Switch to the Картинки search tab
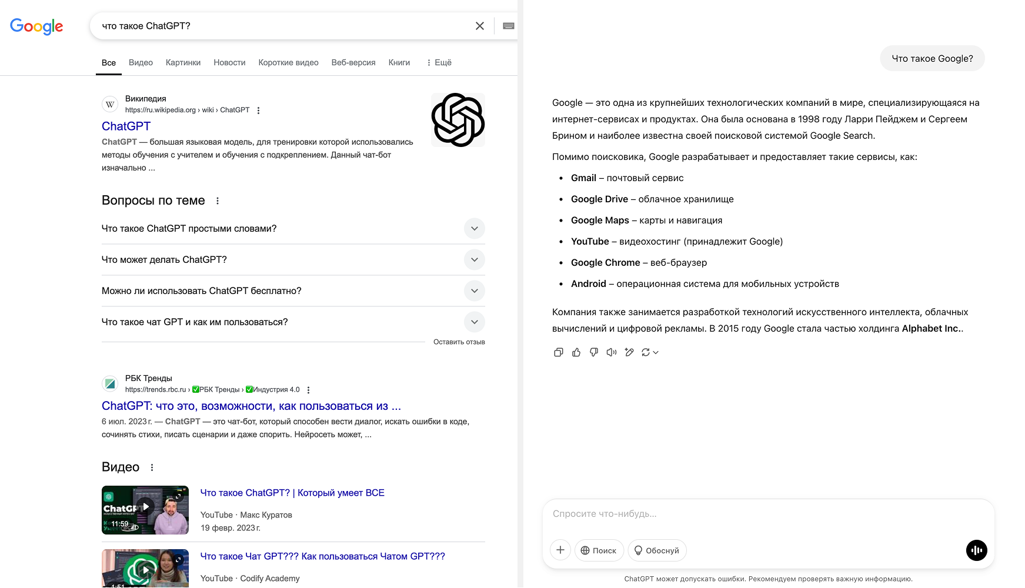Image resolution: width=1025 pixels, height=588 pixels. coord(183,63)
